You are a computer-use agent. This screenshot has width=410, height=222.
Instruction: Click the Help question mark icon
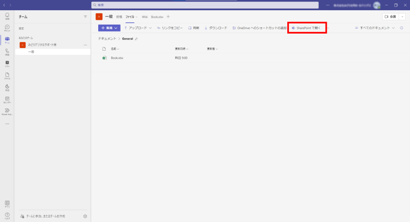[7, 215]
